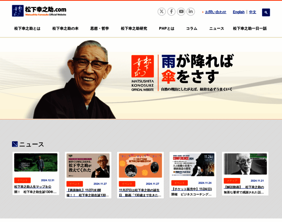282x222 pixels.
Task: Open the 思想・哲学 menu
Action: tap(99, 28)
